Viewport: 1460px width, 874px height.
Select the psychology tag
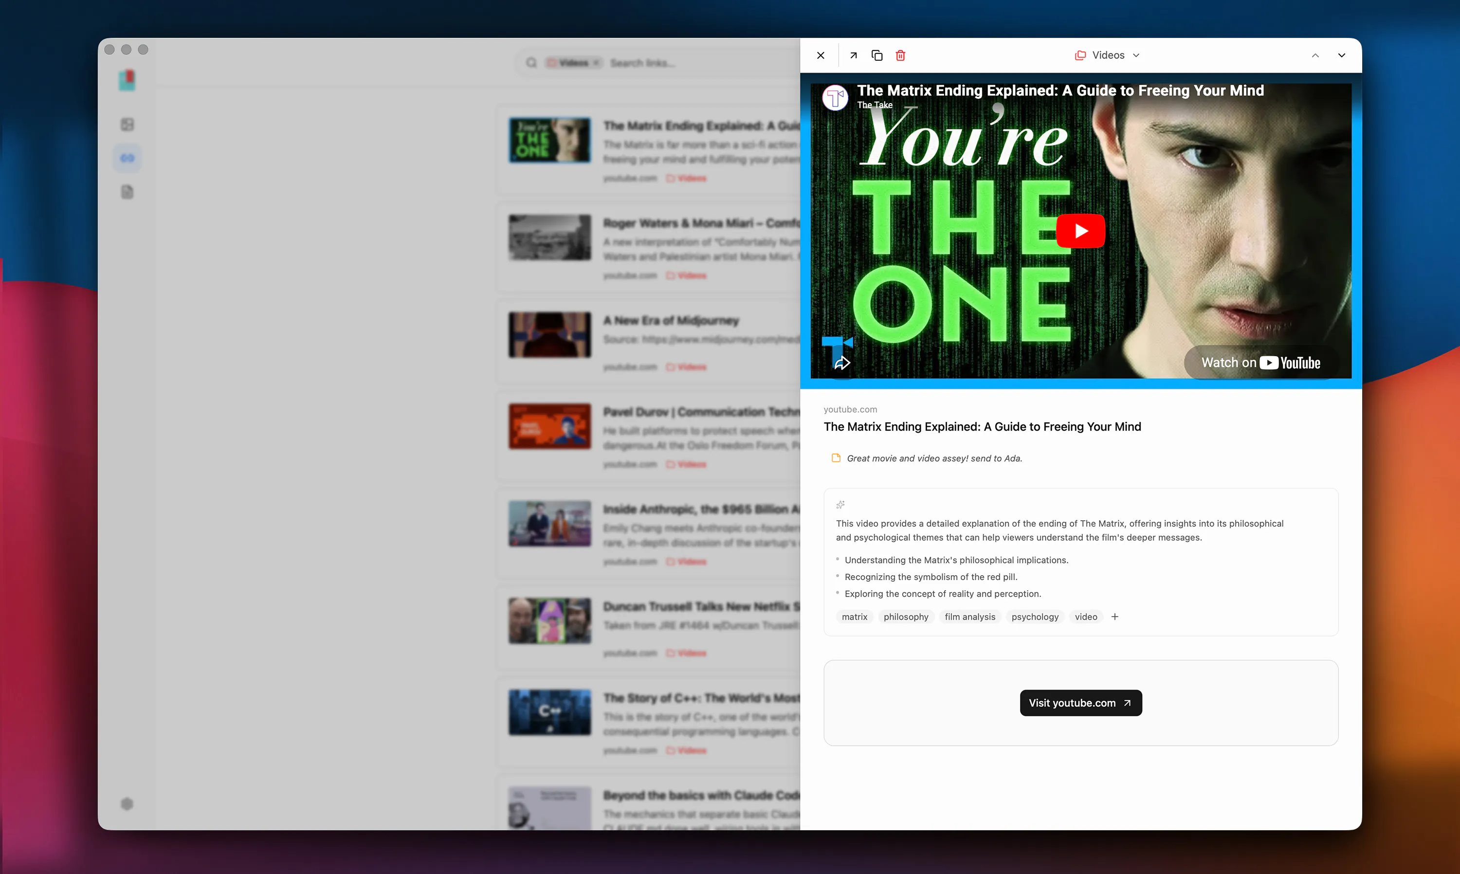[1035, 617]
